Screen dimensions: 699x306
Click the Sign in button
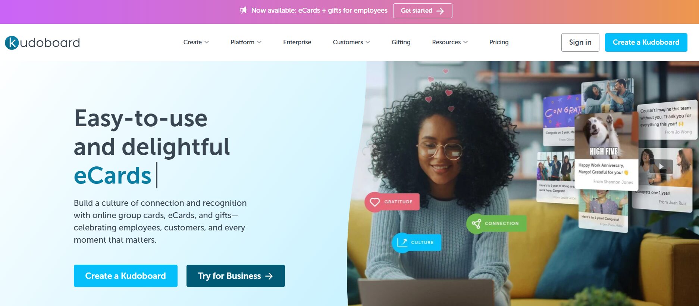(x=580, y=42)
